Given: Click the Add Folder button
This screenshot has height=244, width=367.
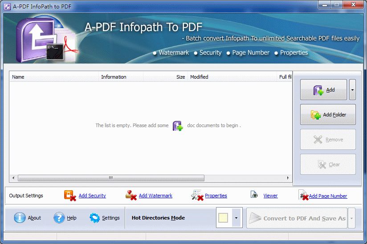Looking at the screenshot, I should pos(328,115).
